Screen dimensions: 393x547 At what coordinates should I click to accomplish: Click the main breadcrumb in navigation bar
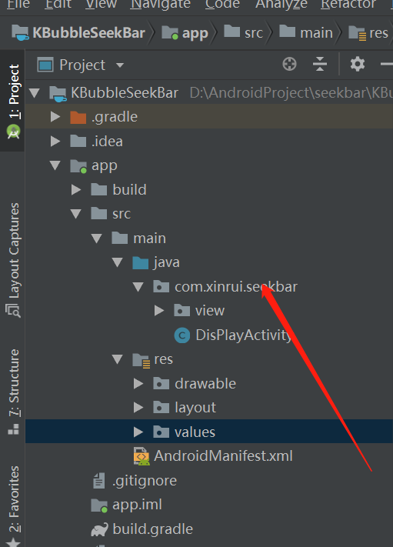pos(306,33)
